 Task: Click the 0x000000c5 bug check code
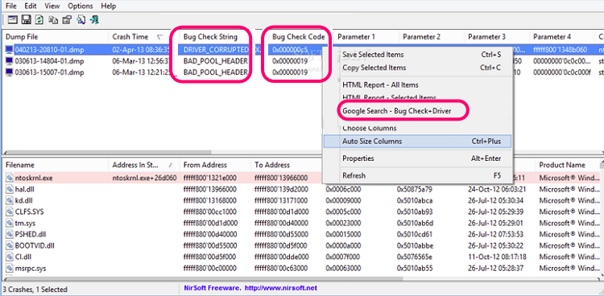(x=290, y=50)
